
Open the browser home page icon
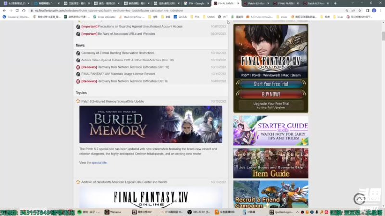click(24, 11)
